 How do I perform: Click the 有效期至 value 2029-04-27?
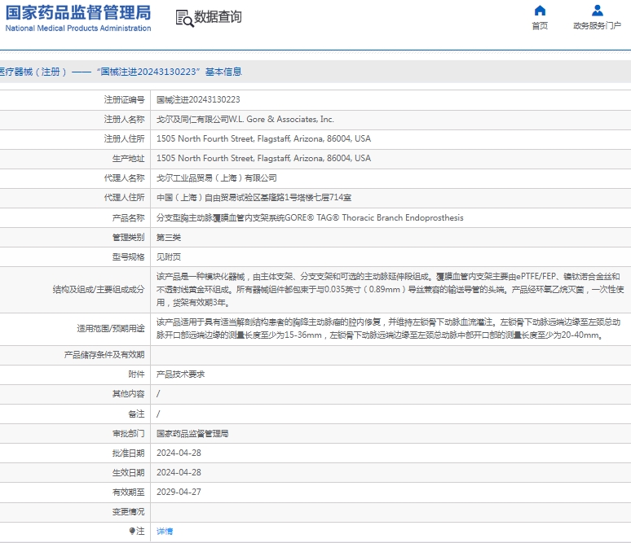click(179, 492)
